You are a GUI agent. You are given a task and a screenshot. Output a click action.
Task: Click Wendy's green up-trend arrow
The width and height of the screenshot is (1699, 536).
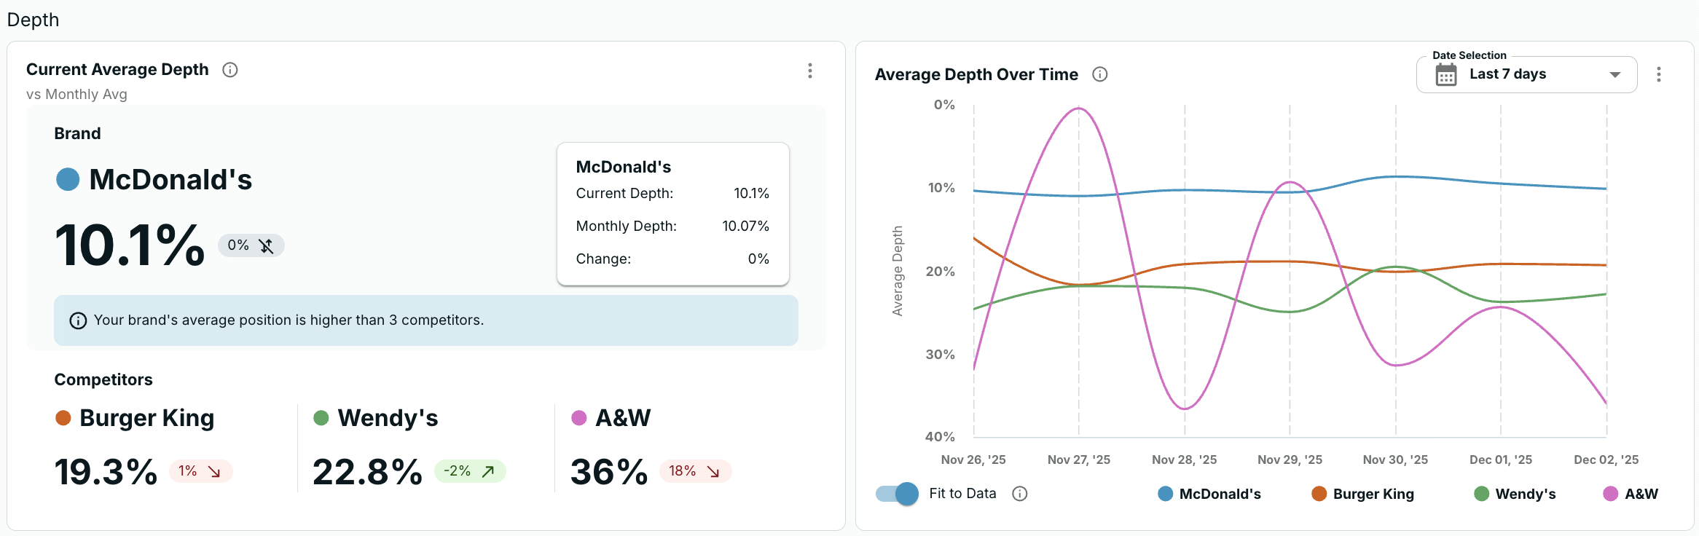click(488, 472)
